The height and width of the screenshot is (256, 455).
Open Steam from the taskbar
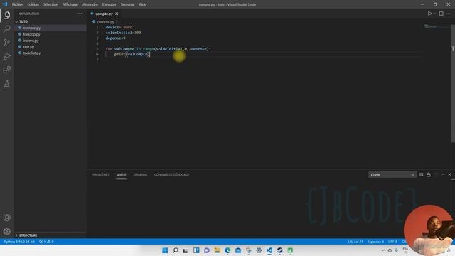pos(279,250)
